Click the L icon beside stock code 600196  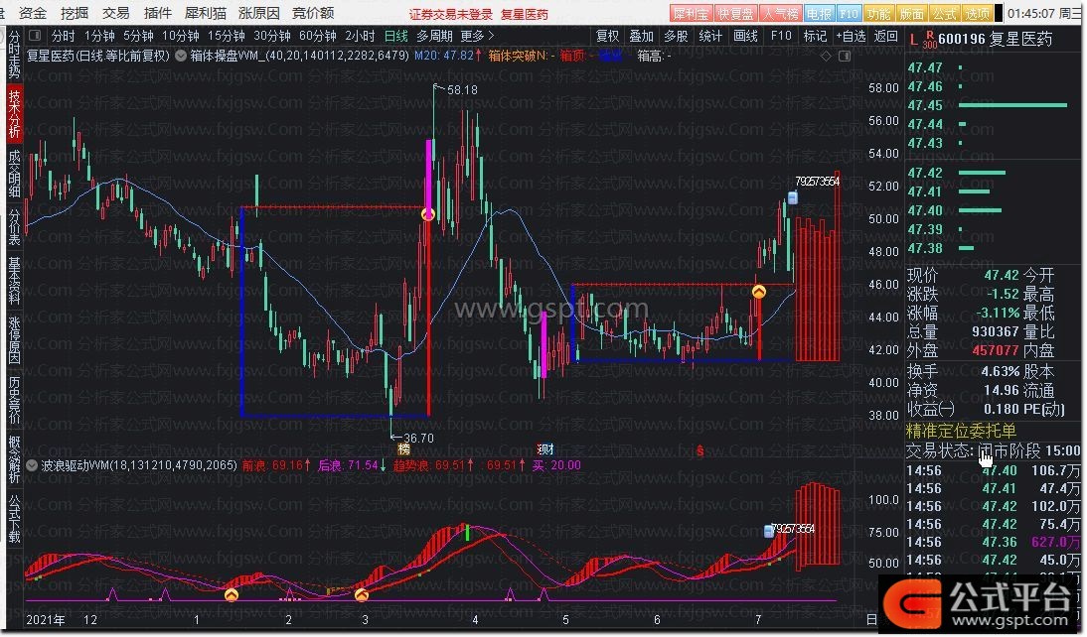914,39
